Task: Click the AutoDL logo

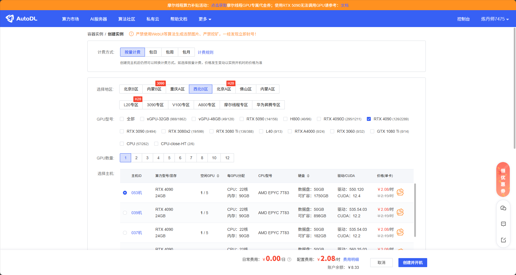Action: [21, 19]
